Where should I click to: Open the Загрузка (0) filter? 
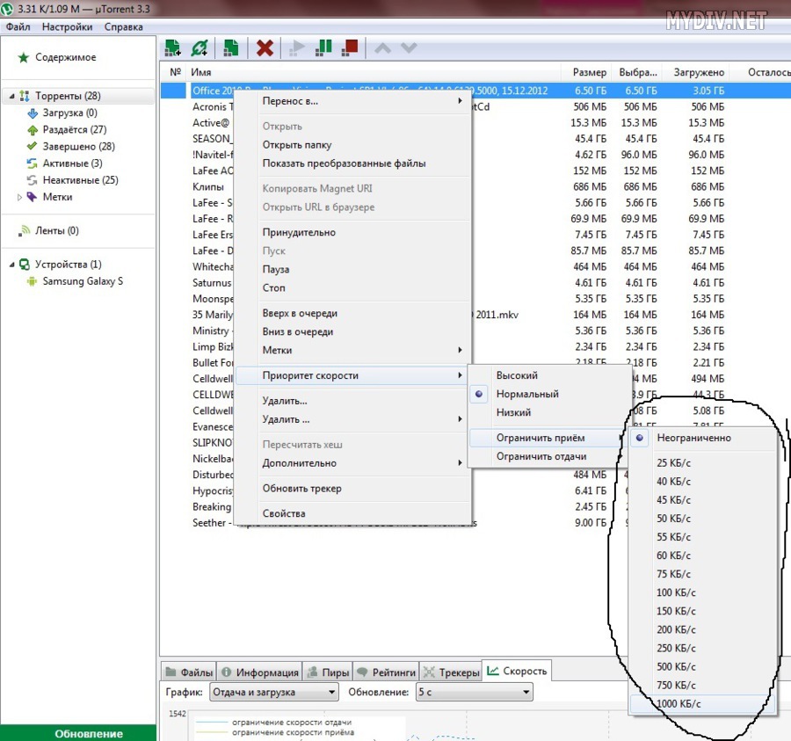click(62, 113)
